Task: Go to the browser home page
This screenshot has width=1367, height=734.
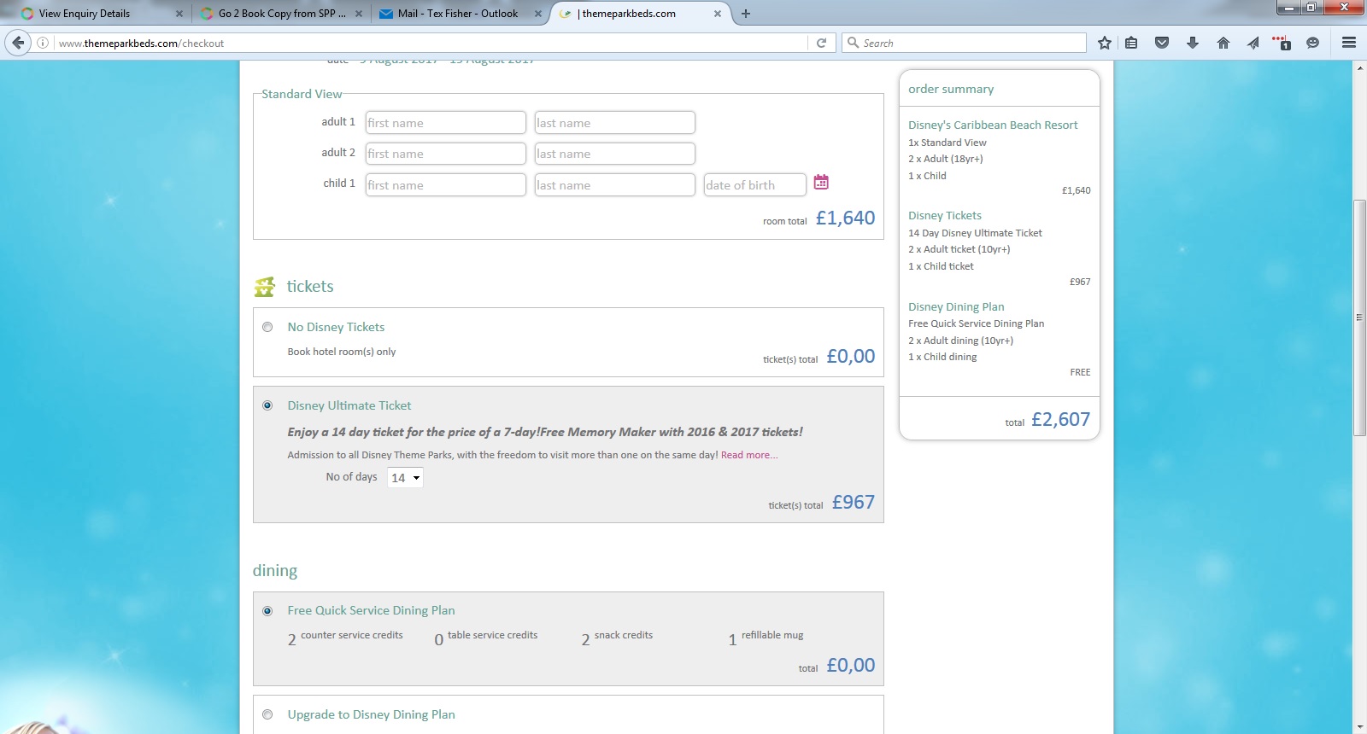Action: (1223, 43)
